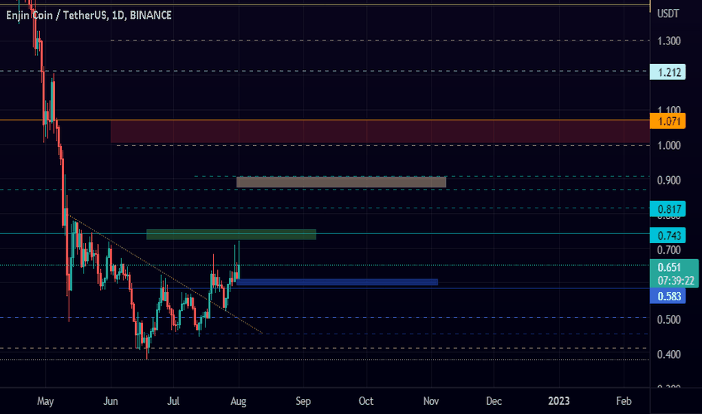702x414 pixels.
Task: Click the 0.743 price label
Action: pos(667,236)
